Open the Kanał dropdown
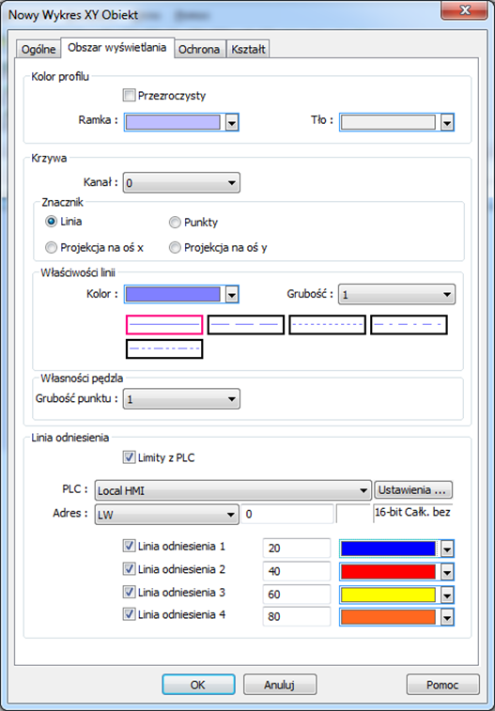Image resolution: width=495 pixels, height=711 pixels. point(181,183)
